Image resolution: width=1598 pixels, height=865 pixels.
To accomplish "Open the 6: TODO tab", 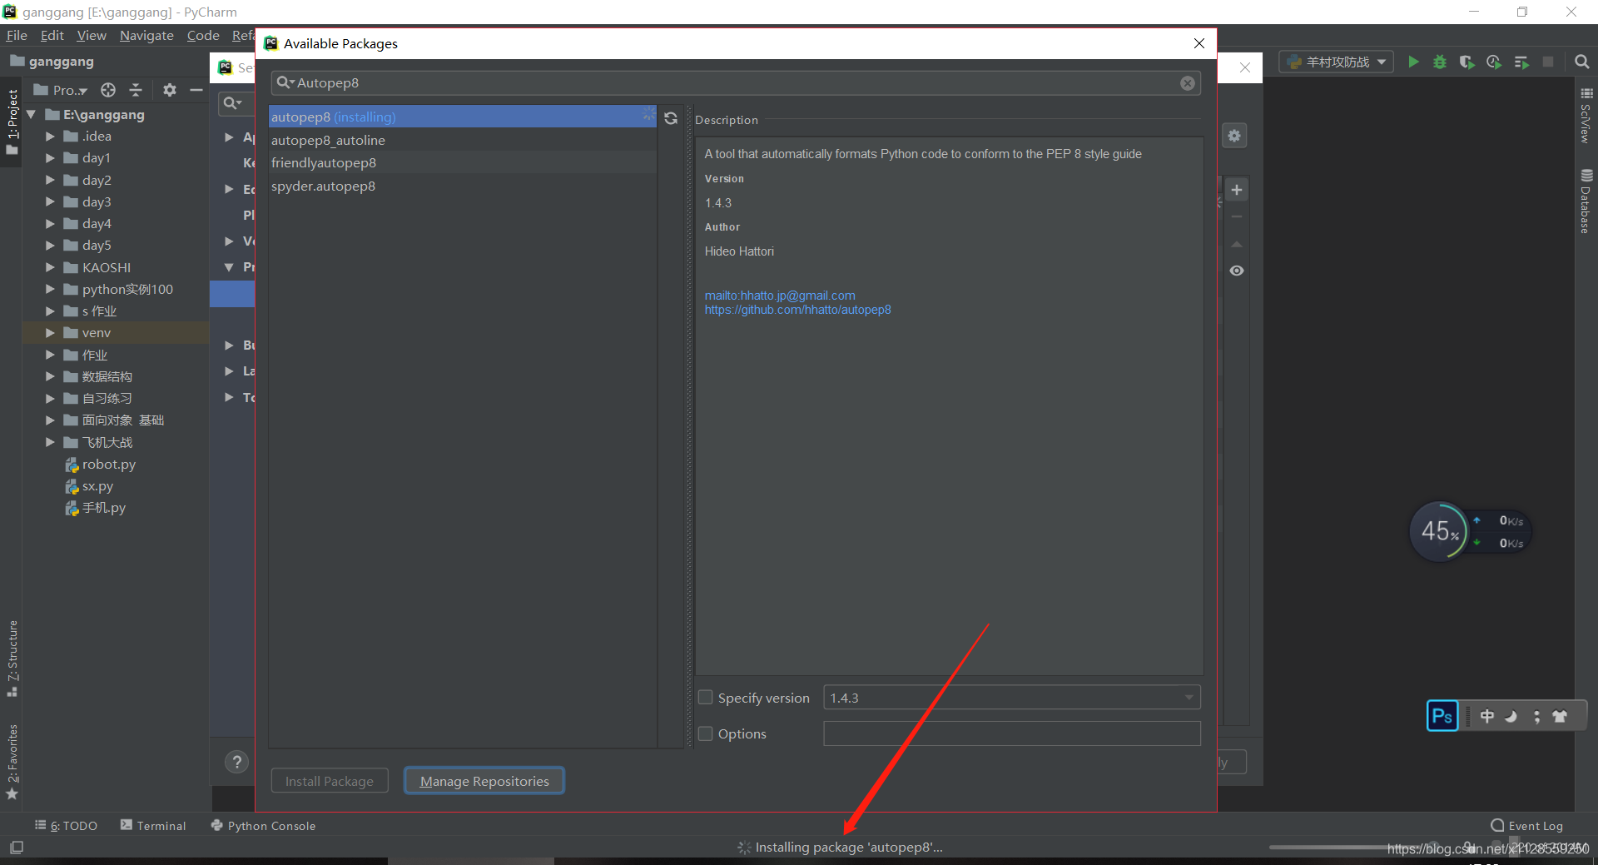I will [x=67, y=826].
